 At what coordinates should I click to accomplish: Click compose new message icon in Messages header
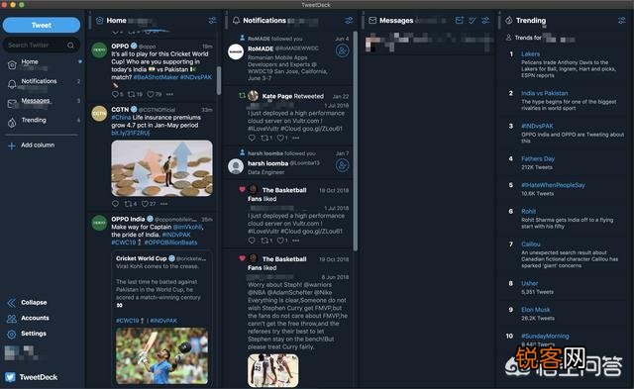459,20
